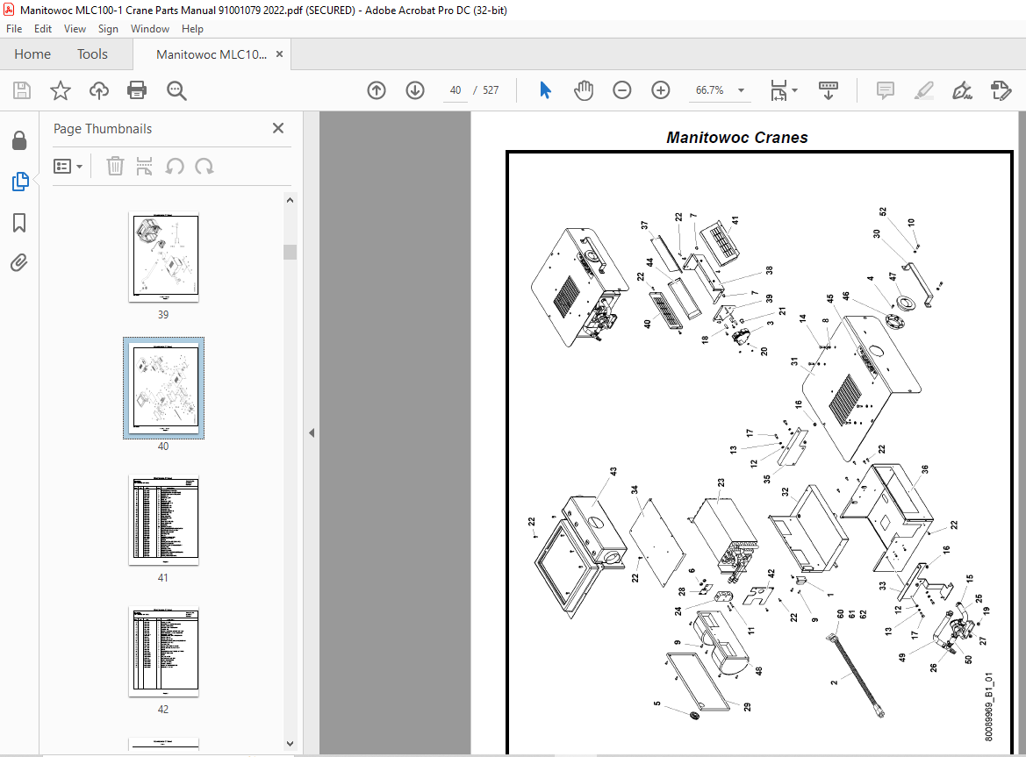The image size is (1026, 757).
Task: Go to next page arrow
Action: (x=415, y=90)
